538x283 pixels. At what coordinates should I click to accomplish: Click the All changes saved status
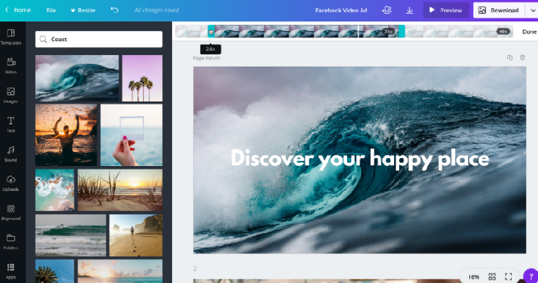(x=157, y=10)
